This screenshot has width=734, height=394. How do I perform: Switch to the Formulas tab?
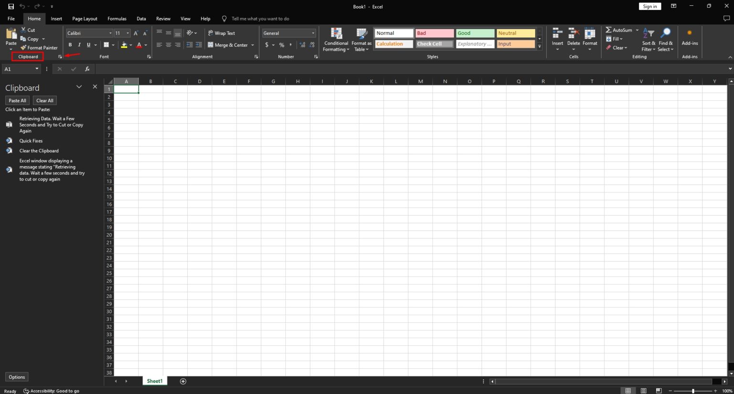pyautogui.click(x=117, y=19)
